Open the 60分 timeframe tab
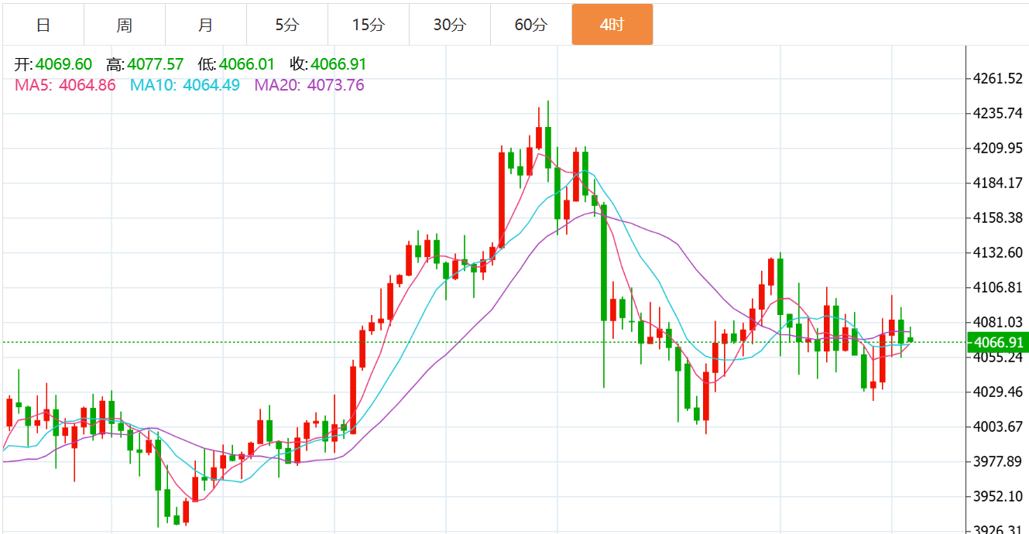The width and height of the screenshot is (1029, 534). pyautogui.click(x=530, y=25)
